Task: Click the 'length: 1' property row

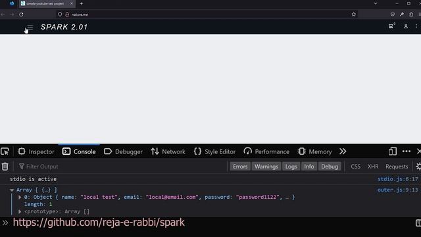Action: (x=38, y=204)
